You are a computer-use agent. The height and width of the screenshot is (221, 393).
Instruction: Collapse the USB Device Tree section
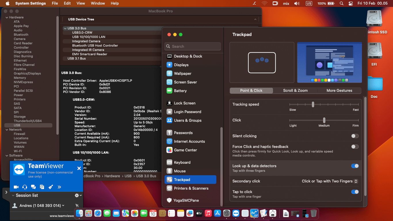[255, 19]
